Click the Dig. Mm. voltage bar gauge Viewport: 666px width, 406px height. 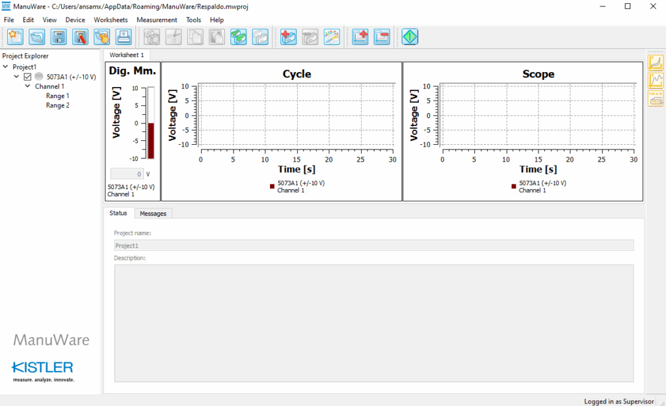pos(151,123)
